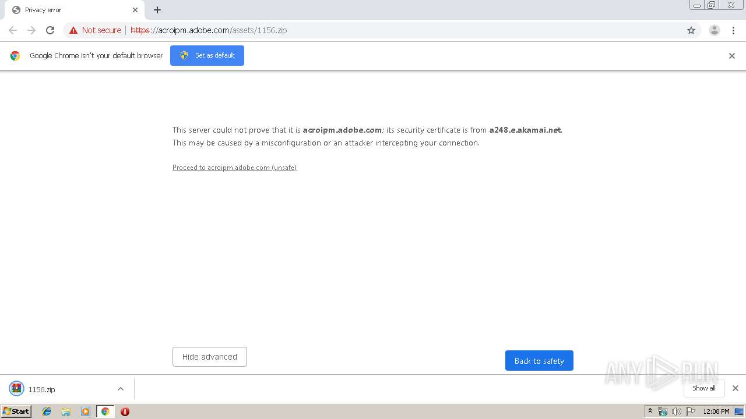Image resolution: width=746 pixels, height=419 pixels.
Task: Expand options for 1156.zip download
Action: pos(121,389)
